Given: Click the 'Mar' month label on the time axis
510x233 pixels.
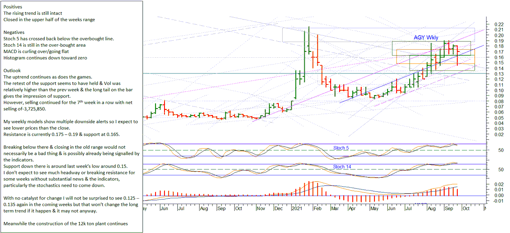Looking at the screenshot, I should click(336, 209).
